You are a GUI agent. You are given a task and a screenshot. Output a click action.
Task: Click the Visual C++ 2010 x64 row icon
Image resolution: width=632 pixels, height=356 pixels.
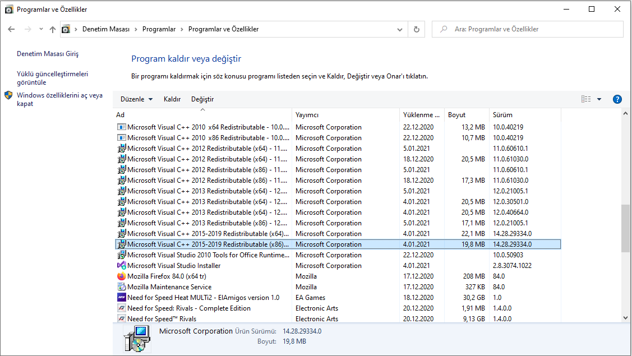point(121,127)
